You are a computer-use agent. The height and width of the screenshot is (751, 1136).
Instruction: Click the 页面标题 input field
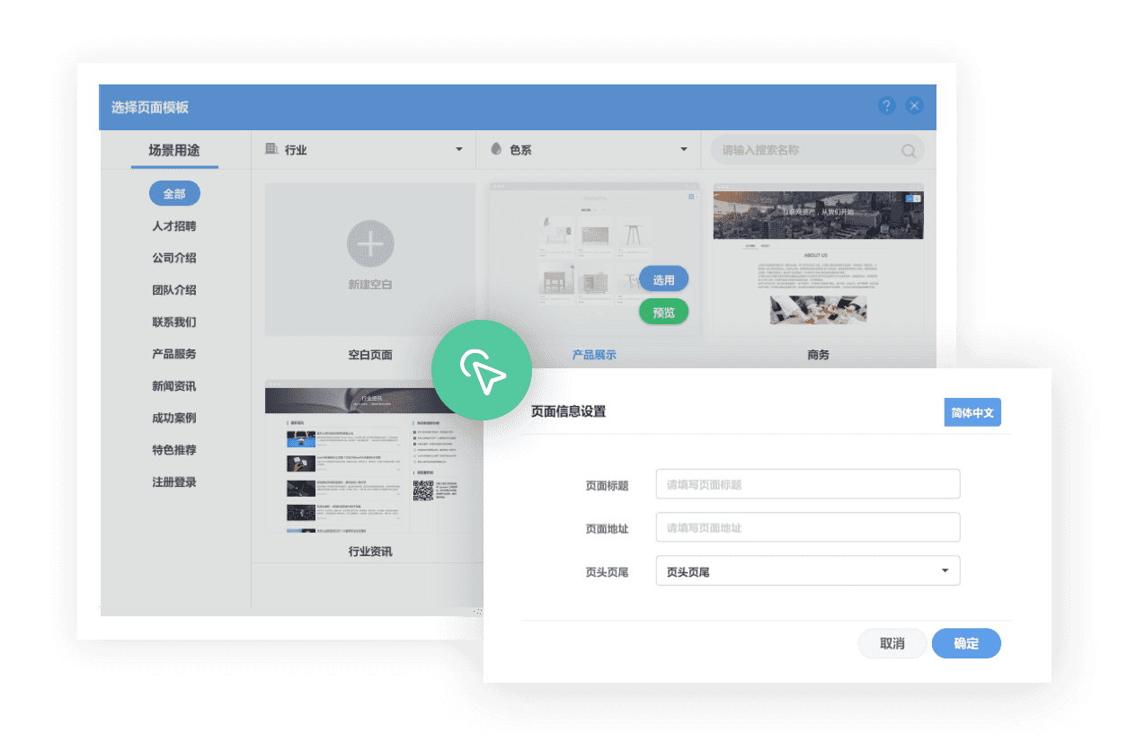coord(807,484)
